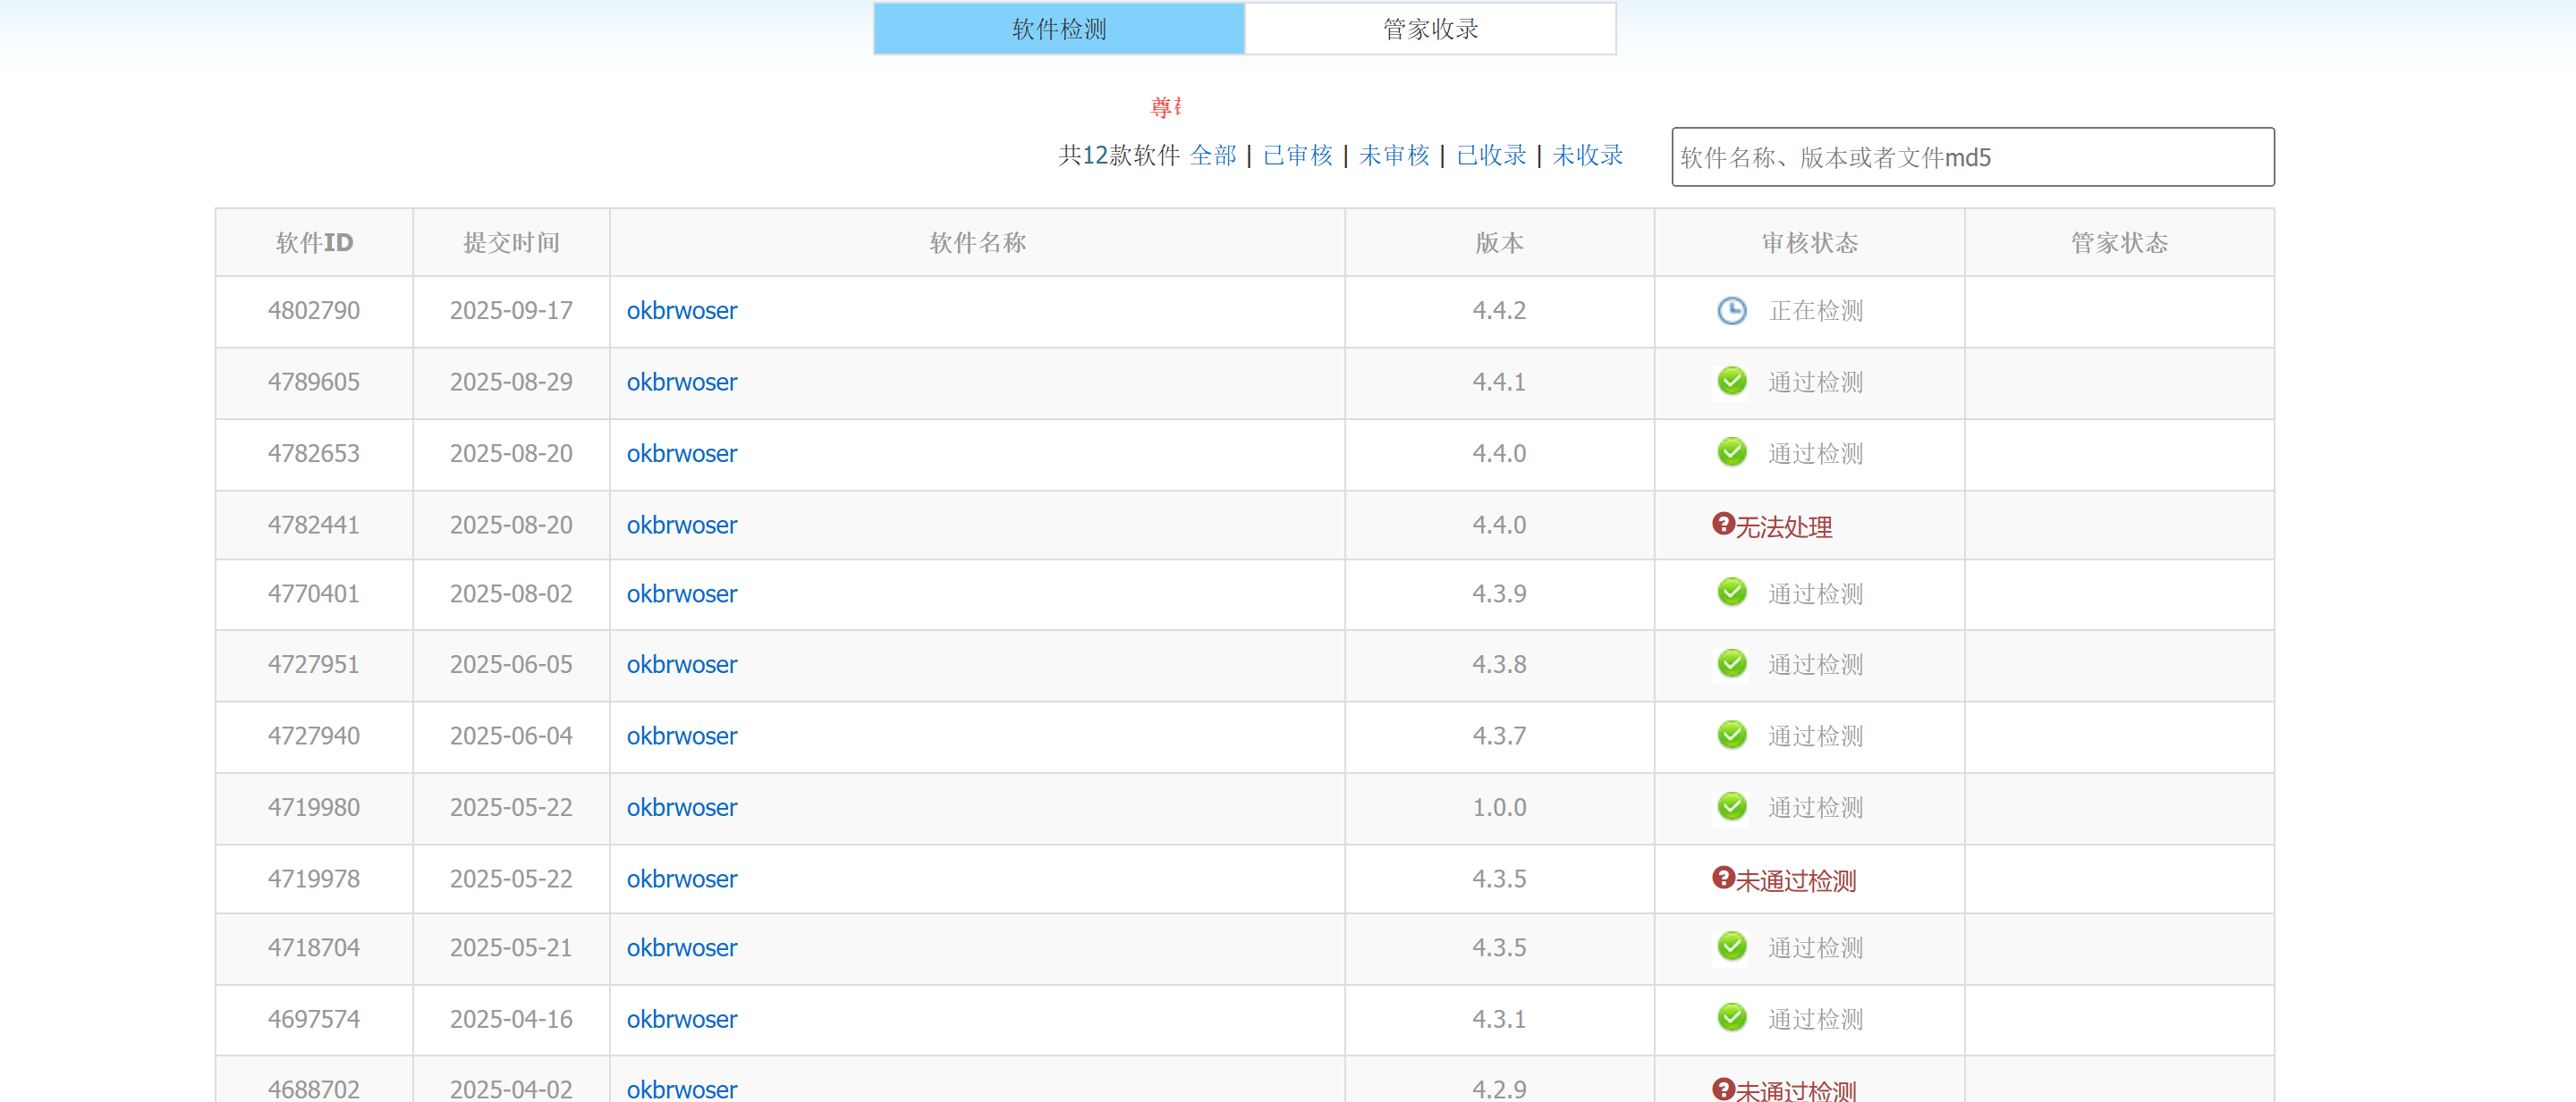Click green check icon for version 1.0.0
Viewport: 2576px width, 1102px height.
1731,807
